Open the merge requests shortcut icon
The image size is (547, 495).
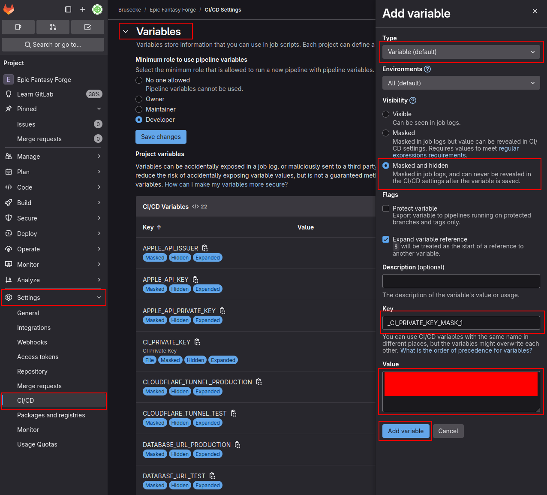(53, 27)
